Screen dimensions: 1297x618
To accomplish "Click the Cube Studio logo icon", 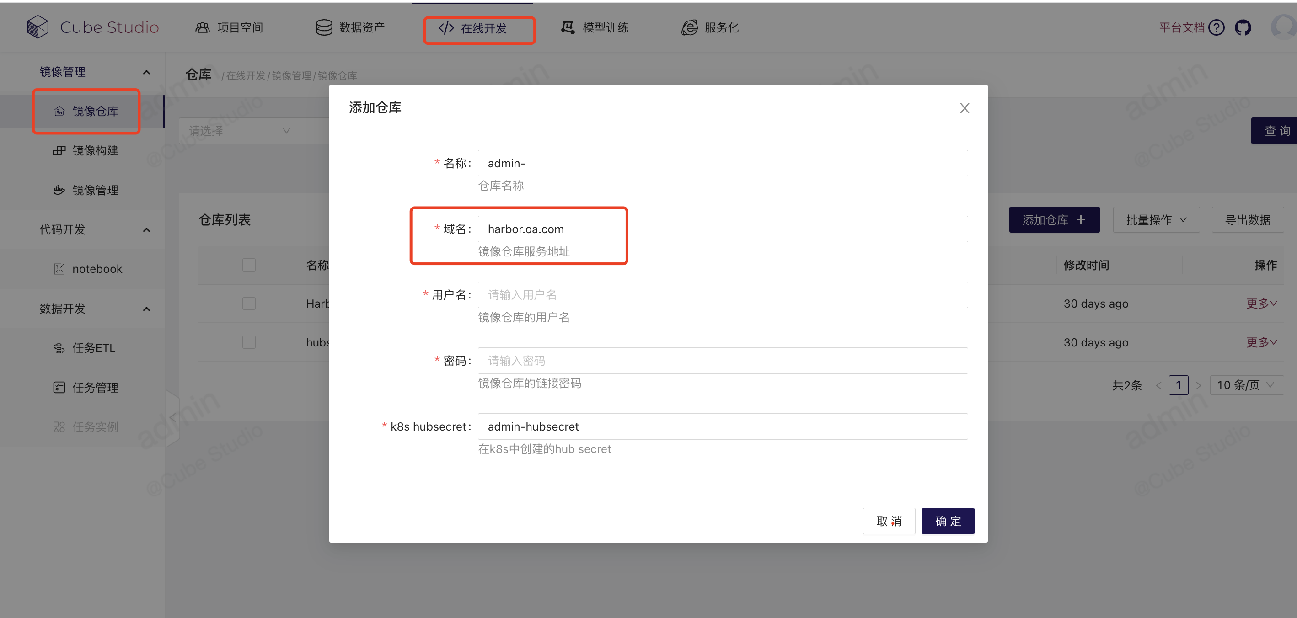I will [x=38, y=27].
